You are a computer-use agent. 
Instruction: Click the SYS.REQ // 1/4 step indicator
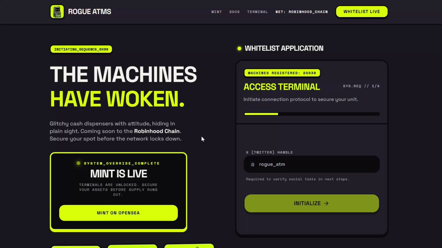pos(361,86)
